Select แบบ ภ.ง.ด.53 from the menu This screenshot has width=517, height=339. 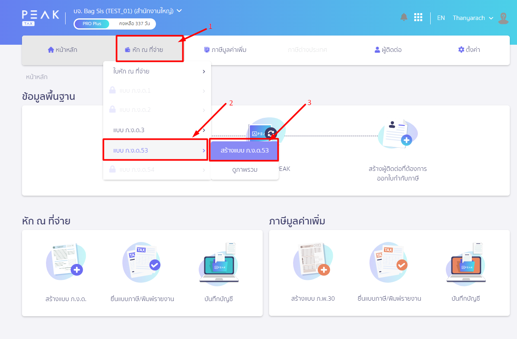[155, 150]
